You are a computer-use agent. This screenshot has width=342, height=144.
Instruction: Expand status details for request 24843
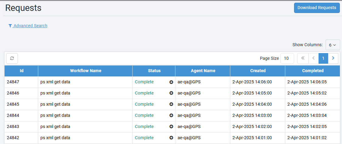coord(171,127)
